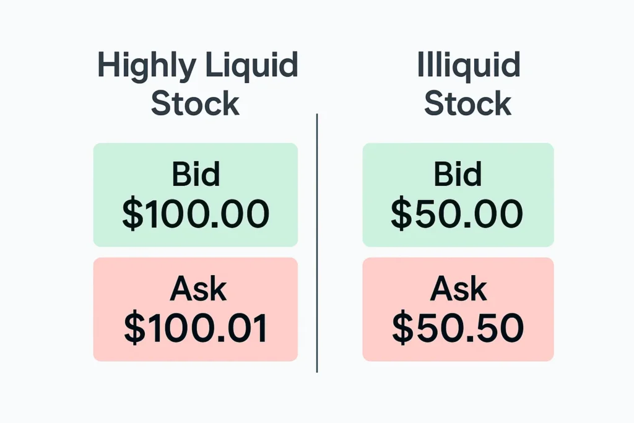Select the $100.00 bid price

pos(196,214)
